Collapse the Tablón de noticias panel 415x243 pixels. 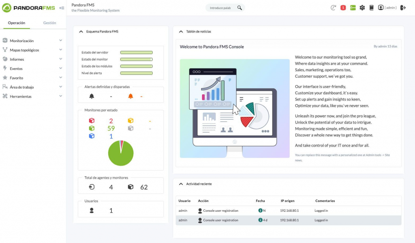(181, 31)
